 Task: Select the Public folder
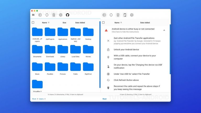tap(75, 69)
